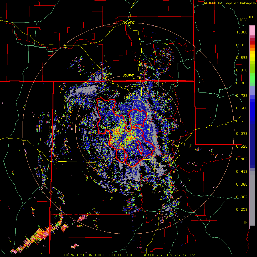Viewport: 257px width, 257px height.
Task: Click the 0.467 legend value
Action: click(x=242, y=159)
